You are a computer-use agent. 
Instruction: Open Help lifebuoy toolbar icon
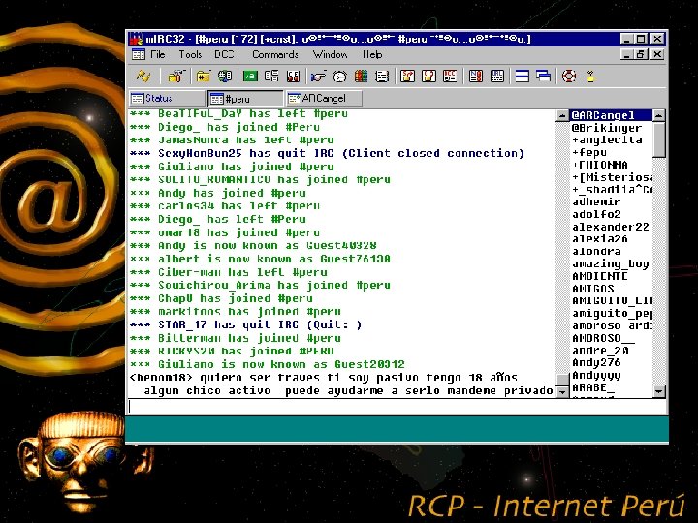click(x=569, y=77)
